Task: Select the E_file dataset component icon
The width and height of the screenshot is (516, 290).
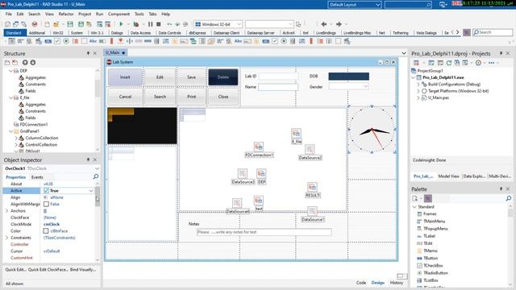Action: click(296, 133)
